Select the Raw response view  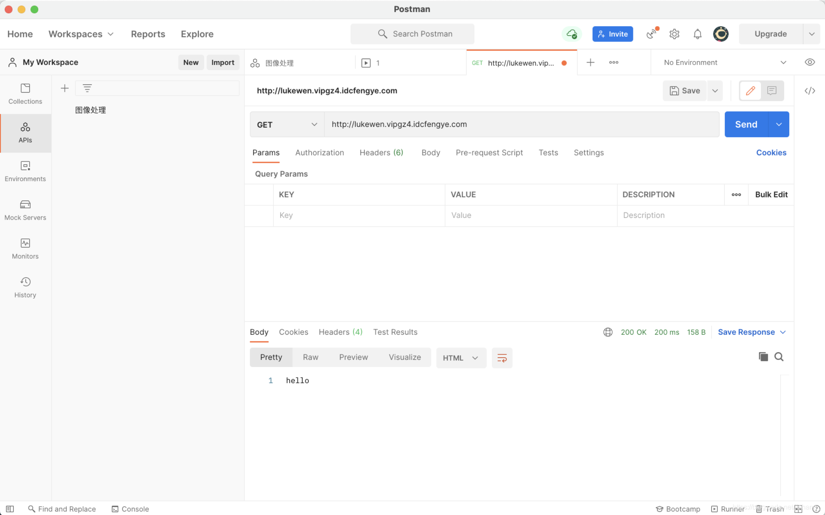[310, 357]
